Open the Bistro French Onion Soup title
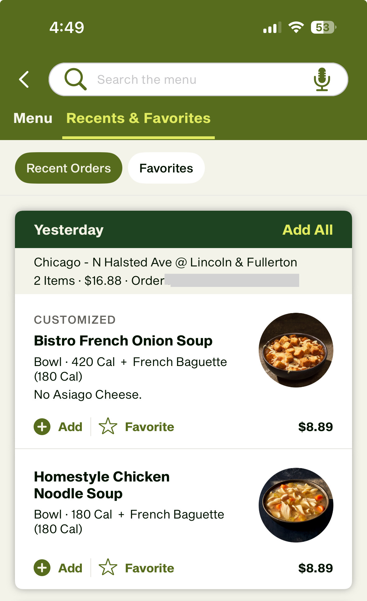This screenshot has height=601, width=367. click(x=123, y=341)
